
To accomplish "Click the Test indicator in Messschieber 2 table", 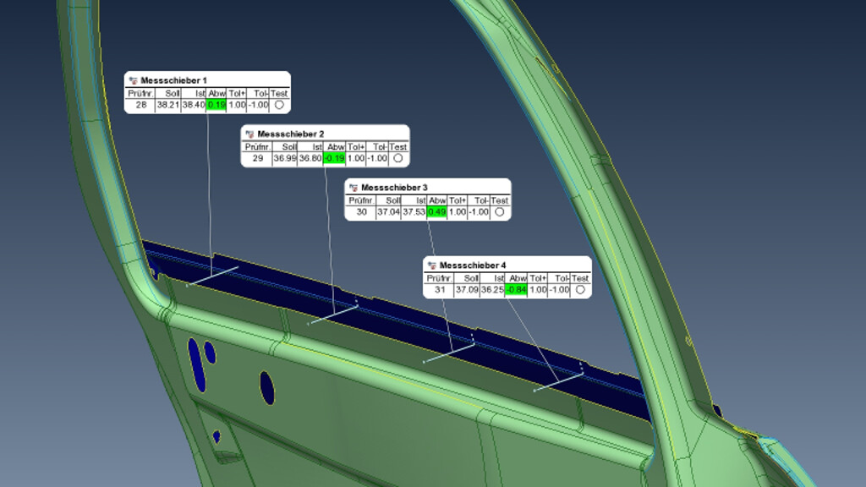I will pyautogui.click(x=397, y=156).
